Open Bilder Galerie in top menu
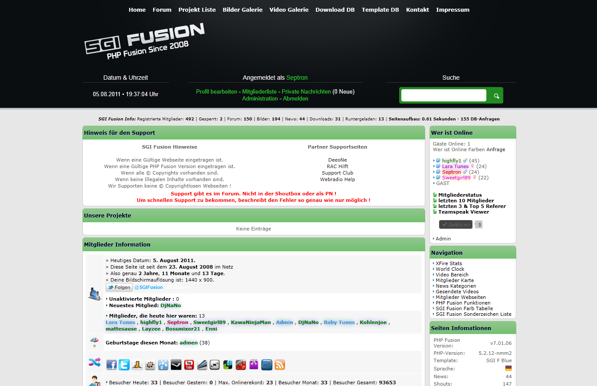This screenshot has width=597, height=386. tap(243, 10)
